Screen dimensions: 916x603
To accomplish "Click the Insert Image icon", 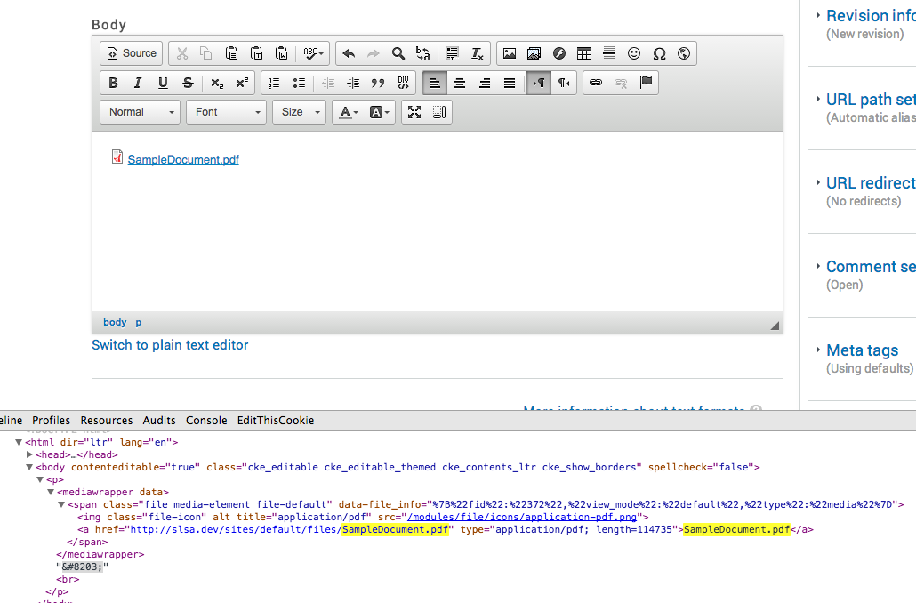I will click(x=510, y=53).
